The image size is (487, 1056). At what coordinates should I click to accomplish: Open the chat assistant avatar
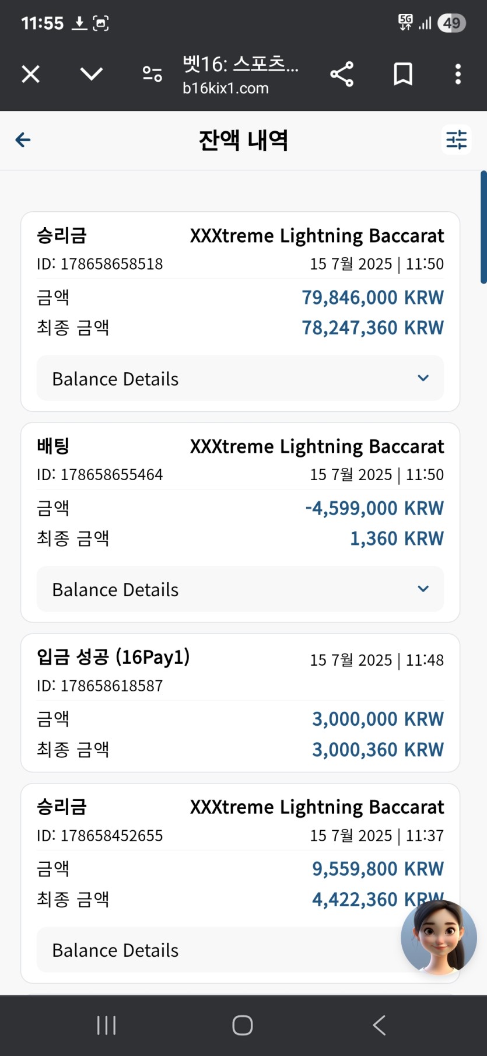click(x=439, y=938)
